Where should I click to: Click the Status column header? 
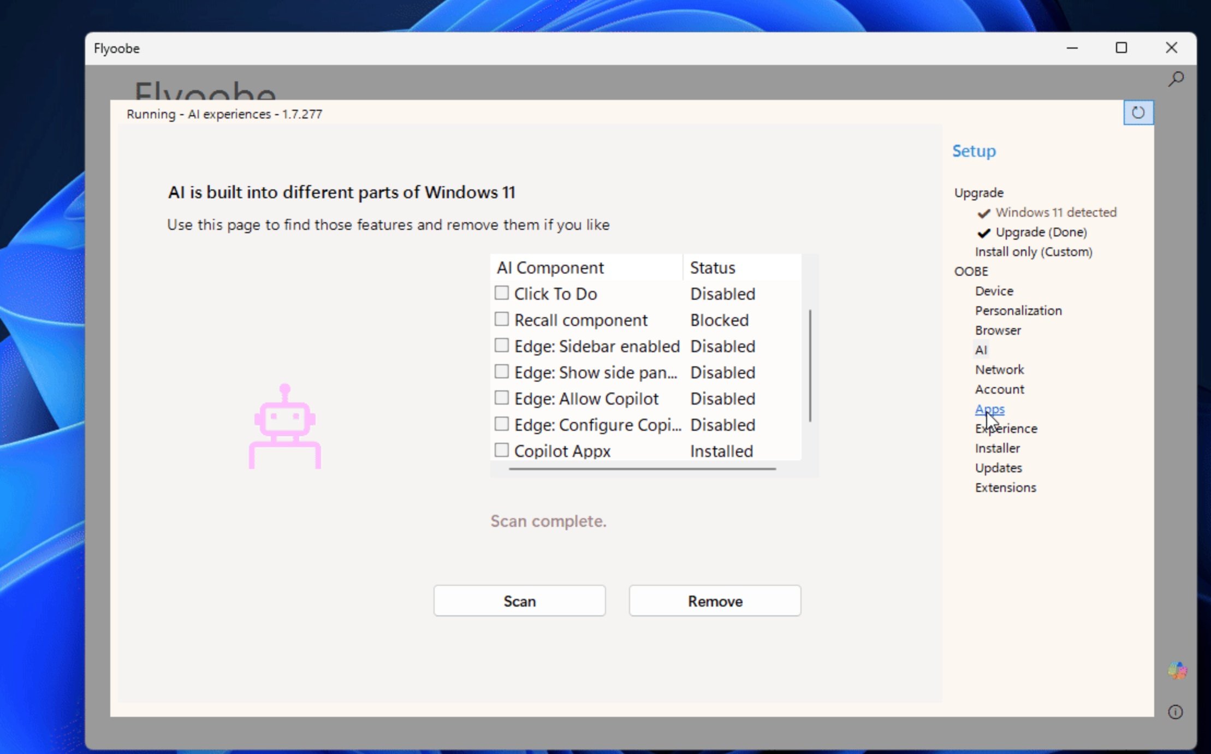point(712,268)
